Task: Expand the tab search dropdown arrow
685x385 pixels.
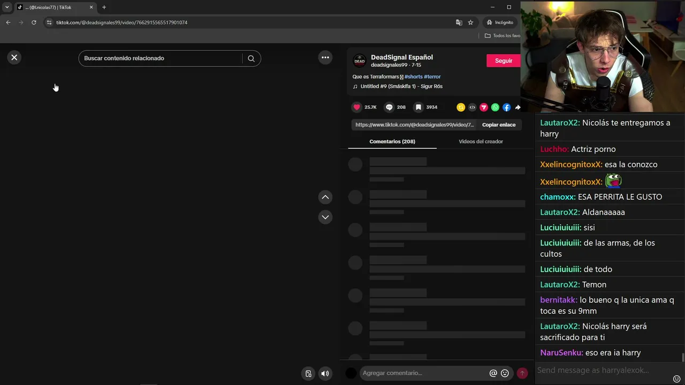Action: (x=7, y=7)
